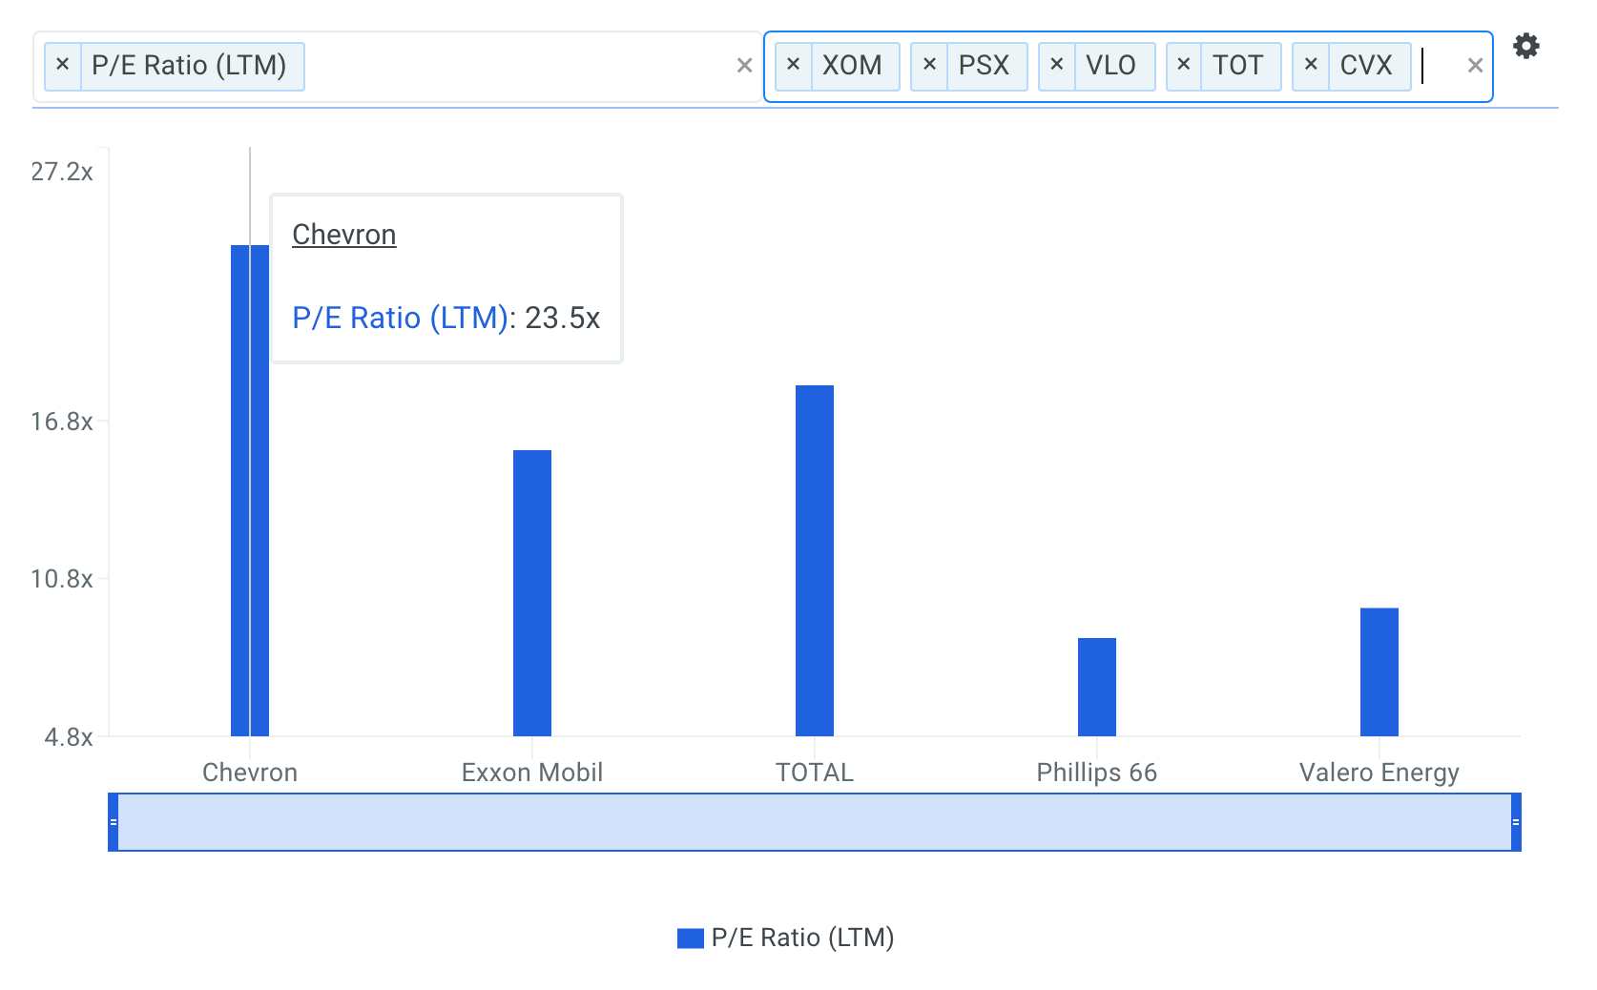Screen dimensions: 1597x990
Task: Select the TOTAL bar in the chart
Action: (x=815, y=561)
